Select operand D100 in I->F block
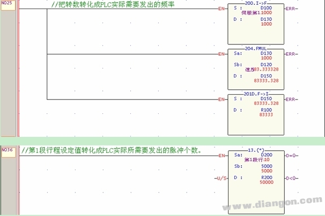The width and height of the screenshot is (325, 216). [x=266, y=9]
